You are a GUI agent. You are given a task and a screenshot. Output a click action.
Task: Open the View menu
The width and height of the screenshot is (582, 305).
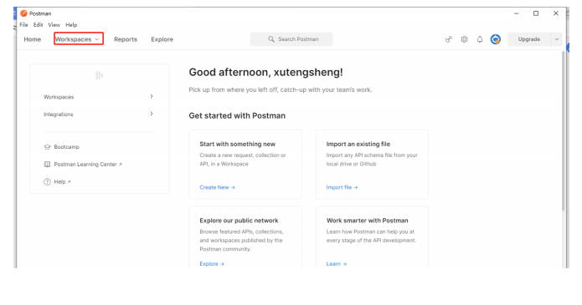click(x=54, y=25)
